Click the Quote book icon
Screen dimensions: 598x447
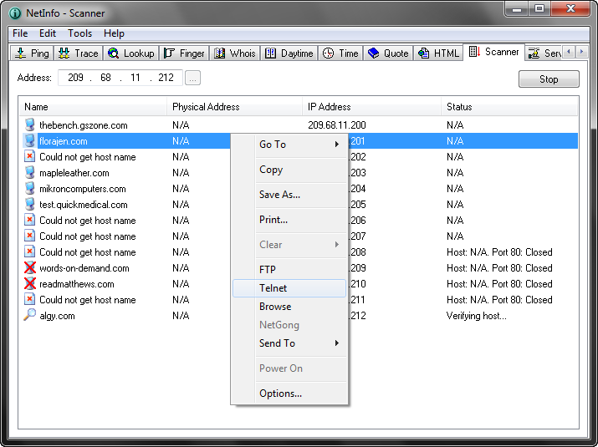(x=373, y=53)
